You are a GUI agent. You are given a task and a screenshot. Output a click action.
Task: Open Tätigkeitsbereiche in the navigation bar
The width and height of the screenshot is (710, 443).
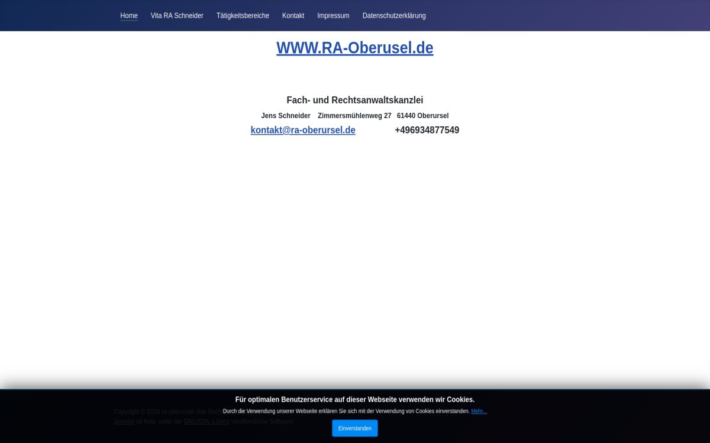click(243, 16)
